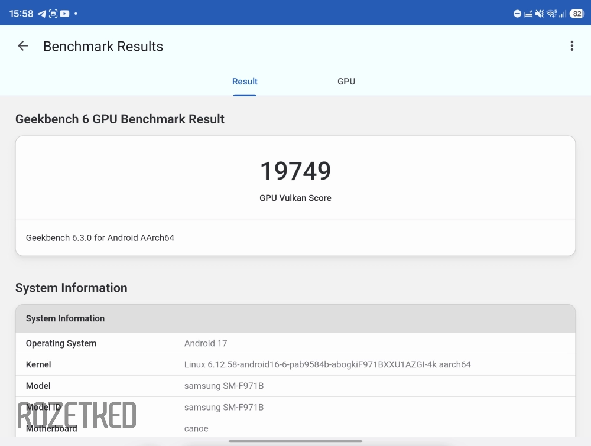The height and width of the screenshot is (446, 591).
Task: Tap the bedtime mode status icon
Action: coord(528,14)
